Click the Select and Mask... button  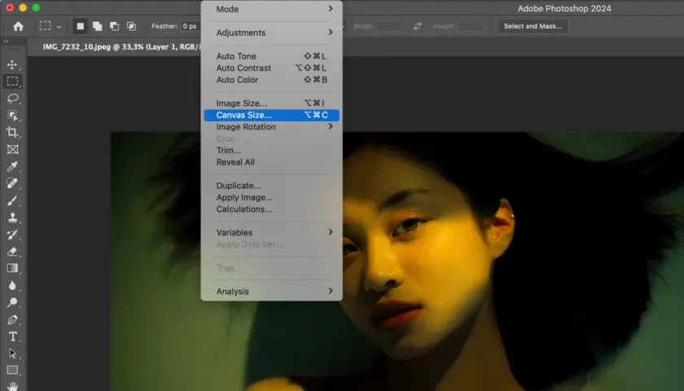click(x=533, y=26)
